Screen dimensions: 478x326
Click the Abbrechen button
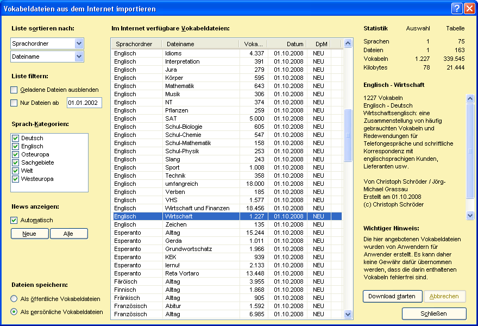click(x=444, y=296)
